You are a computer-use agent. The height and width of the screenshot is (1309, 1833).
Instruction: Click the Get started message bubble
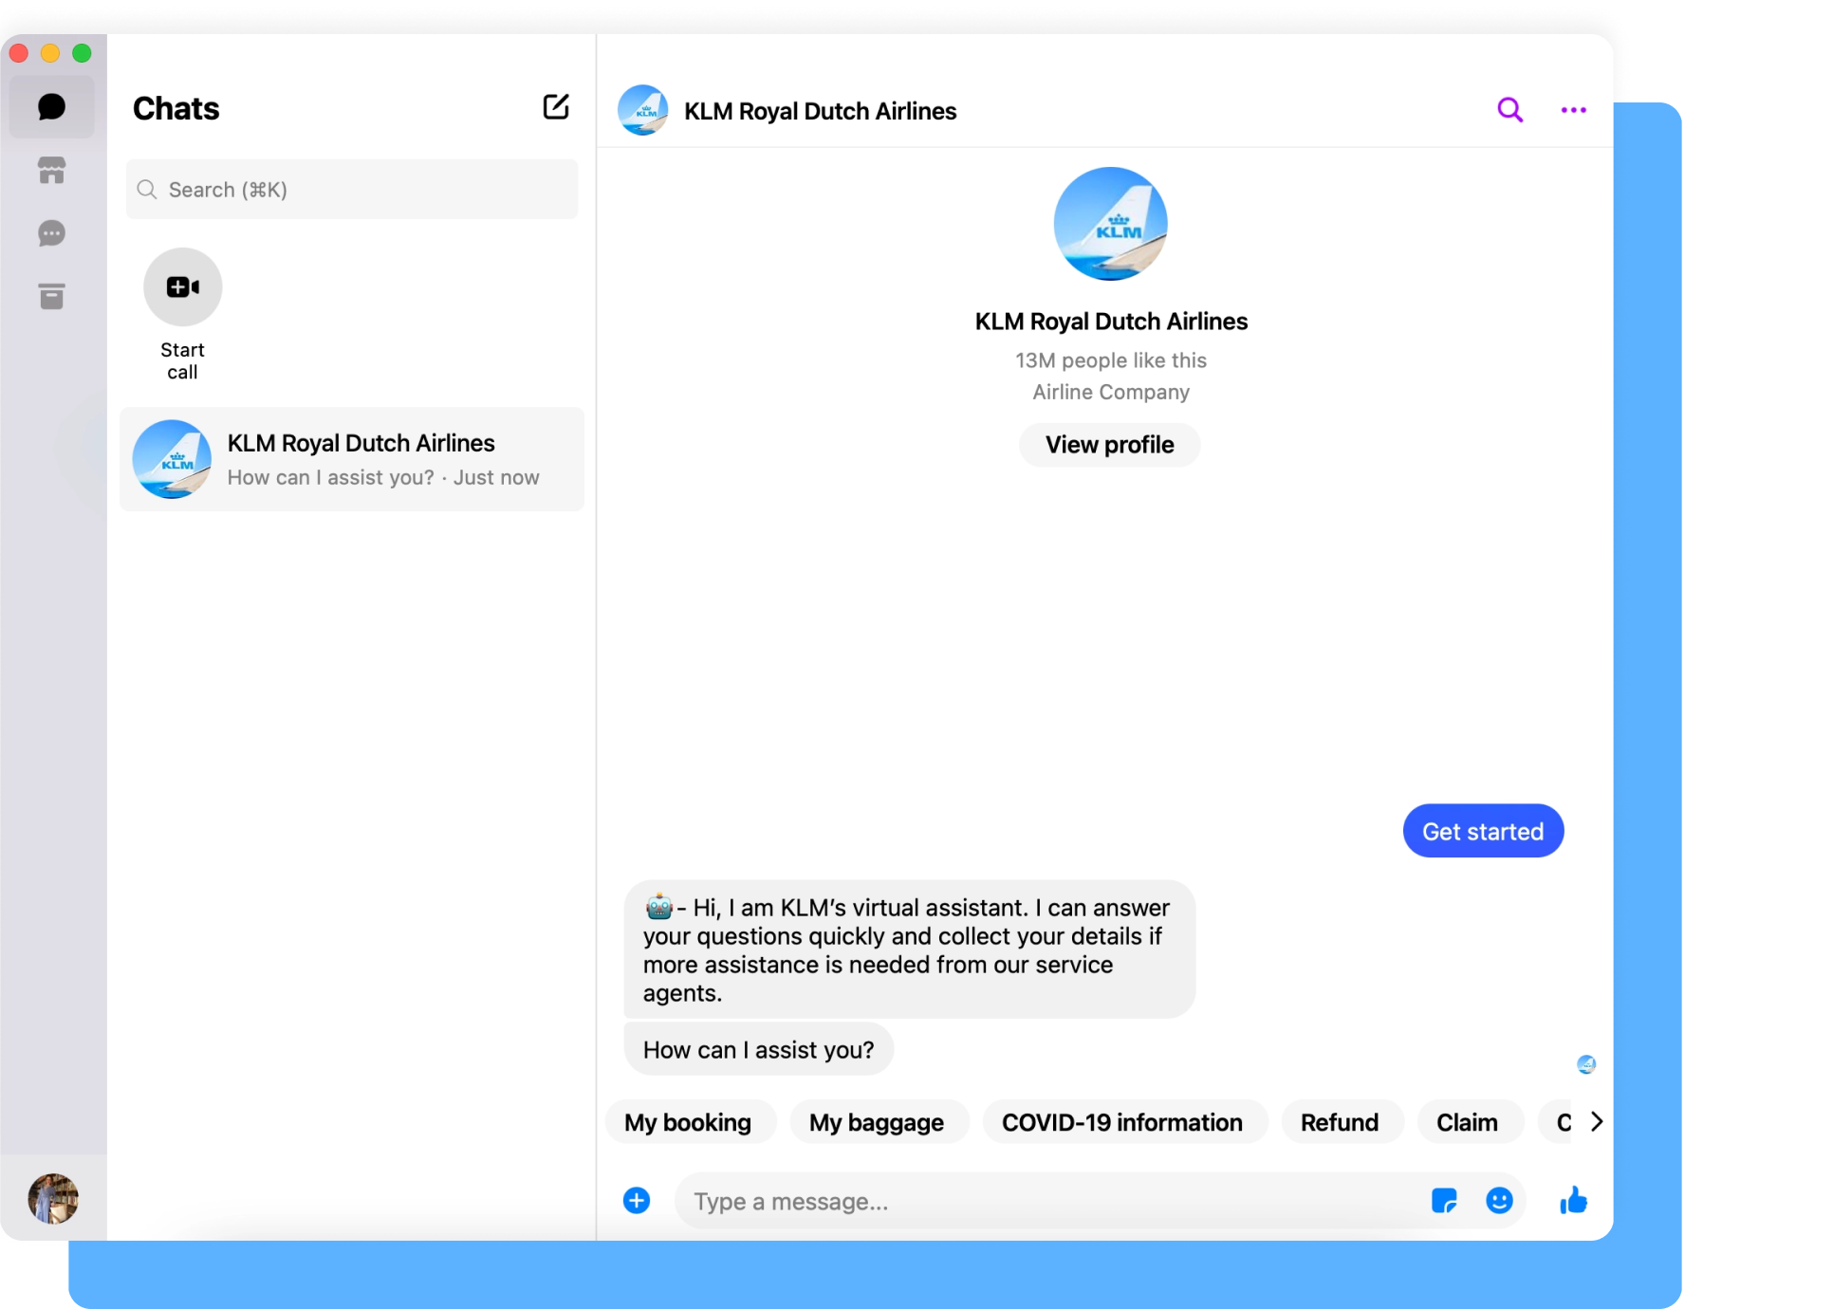[x=1483, y=831]
